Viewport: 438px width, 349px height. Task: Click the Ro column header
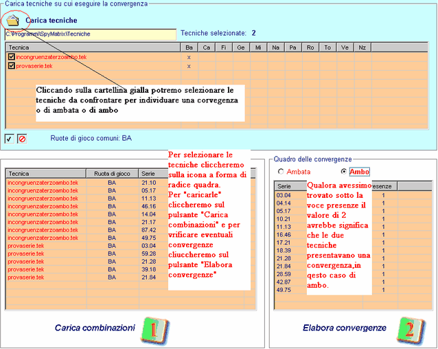(310, 47)
